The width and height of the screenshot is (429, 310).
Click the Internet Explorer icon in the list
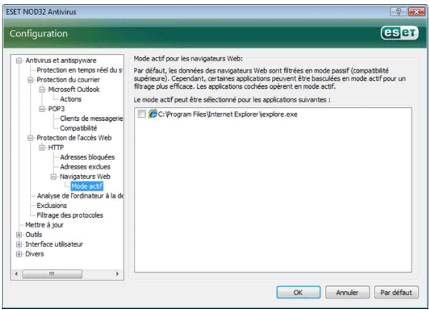coord(153,113)
